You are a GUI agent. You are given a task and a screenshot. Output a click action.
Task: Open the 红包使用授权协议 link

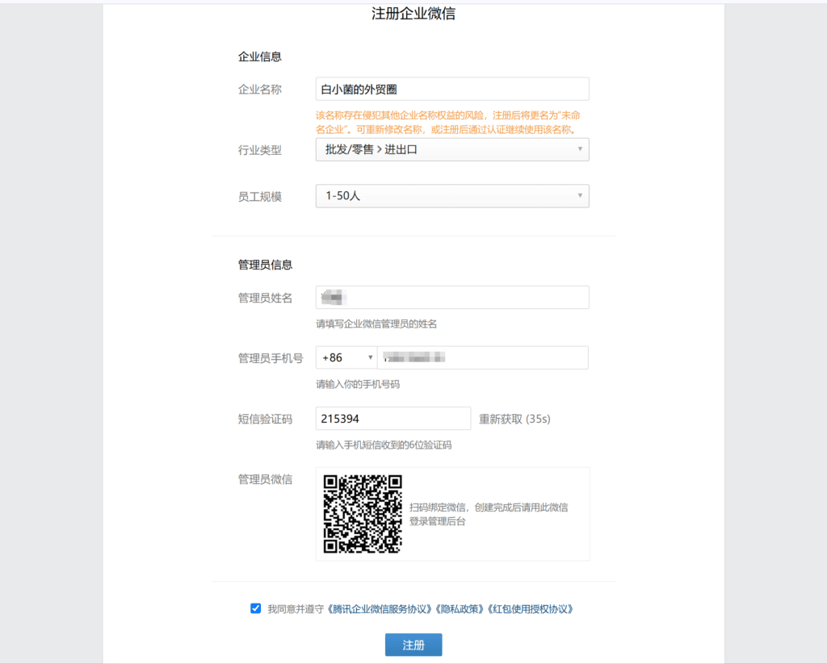pos(530,609)
